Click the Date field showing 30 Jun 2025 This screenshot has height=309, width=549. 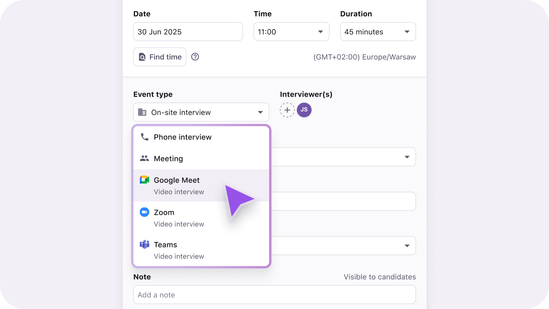point(188,31)
